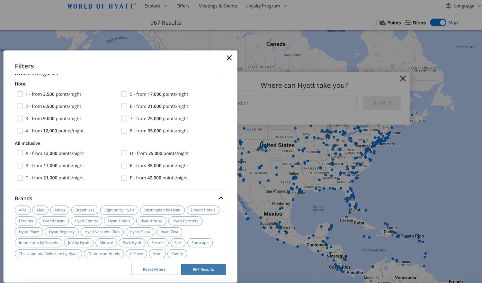Check Category 8 from 35,000 points/night
This screenshot has width=482, height=283.
tap(124, 131)
